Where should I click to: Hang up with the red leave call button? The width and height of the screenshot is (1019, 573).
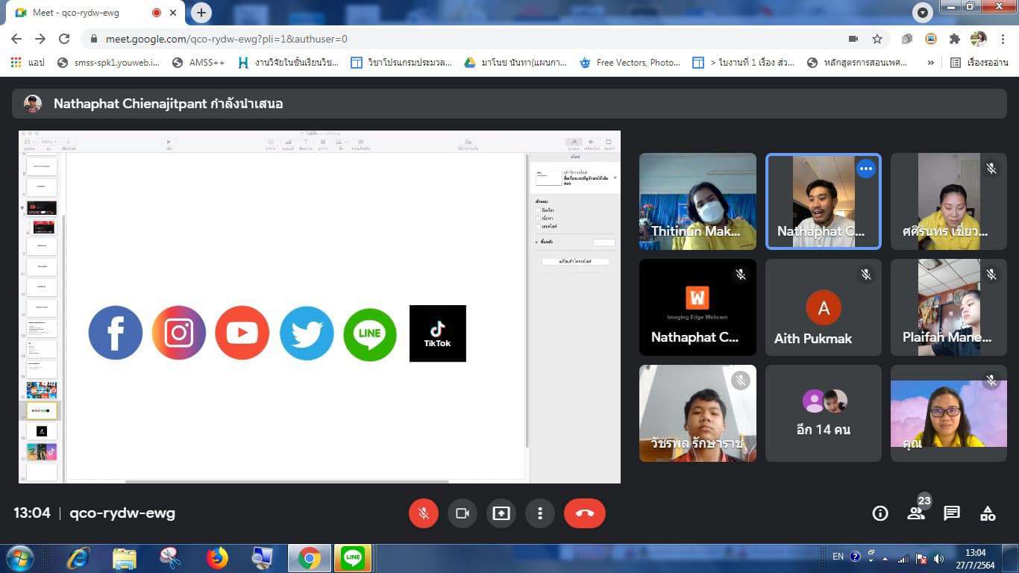pyautogui.click(x=584, y=513)
